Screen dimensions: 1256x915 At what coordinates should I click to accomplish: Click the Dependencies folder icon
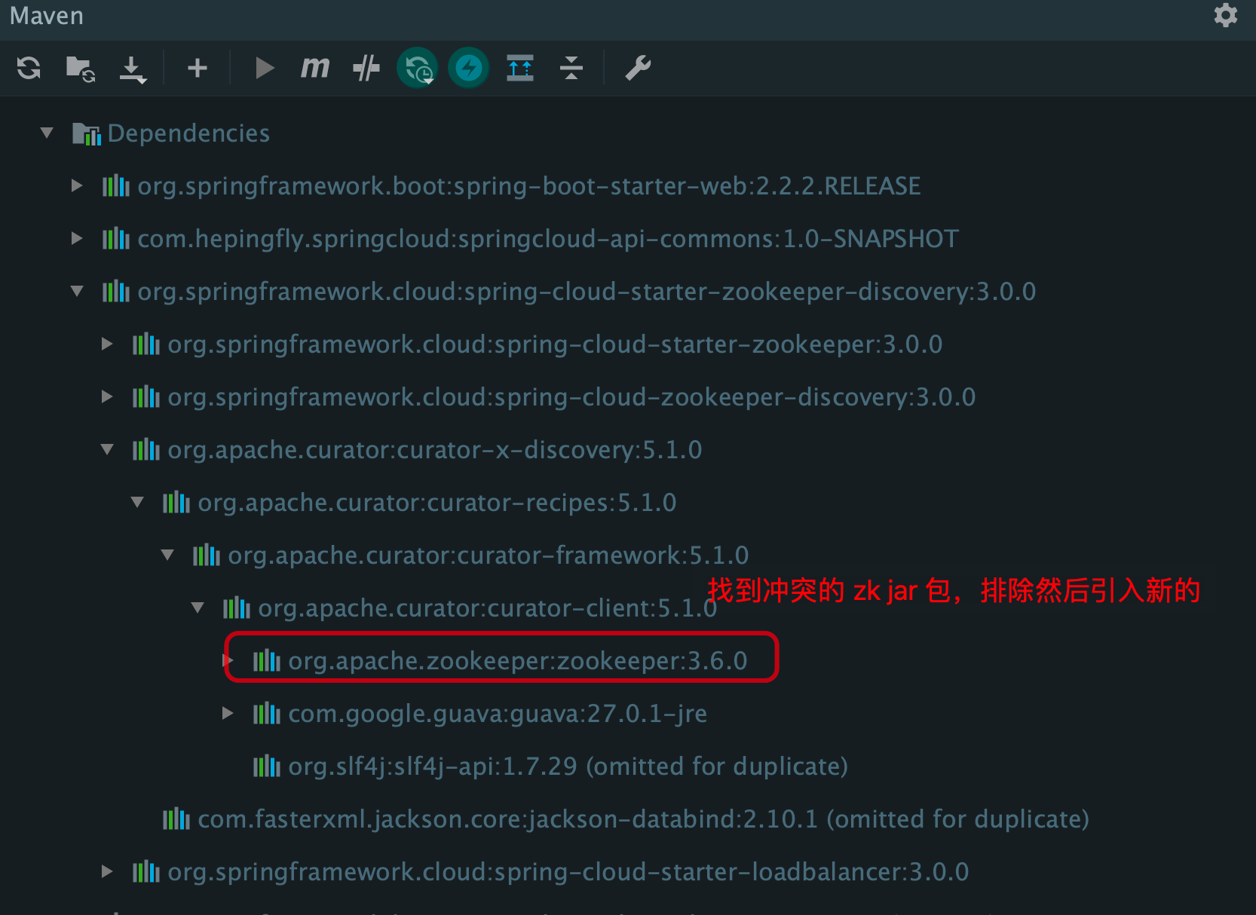(87, 133)
